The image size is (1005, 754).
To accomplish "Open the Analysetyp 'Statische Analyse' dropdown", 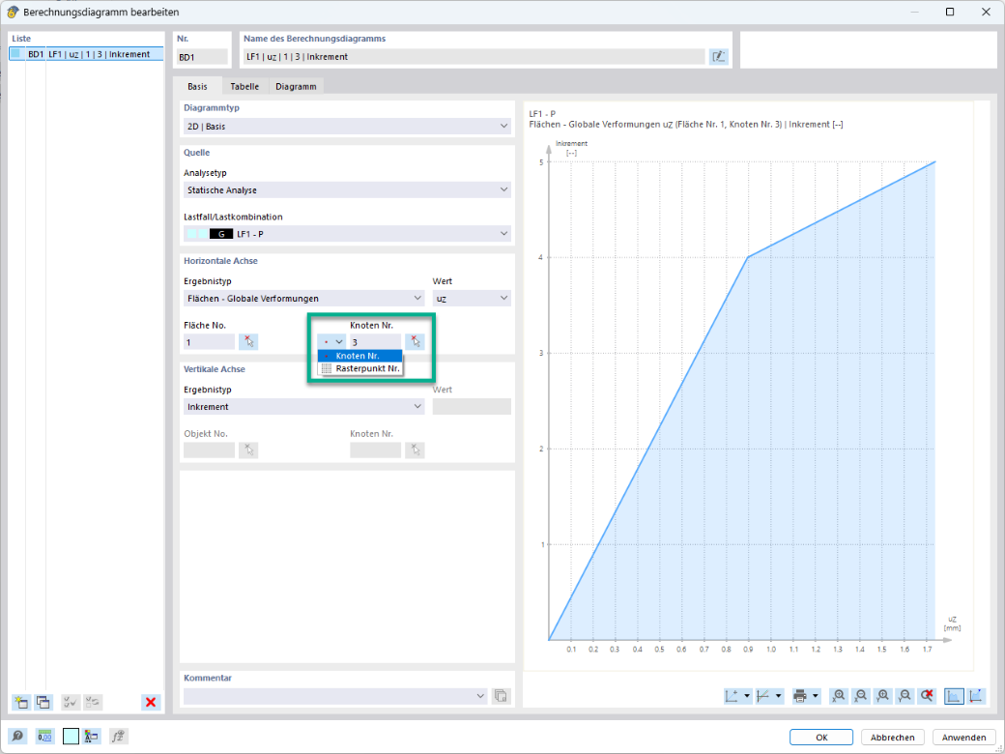I will [347, 189].
